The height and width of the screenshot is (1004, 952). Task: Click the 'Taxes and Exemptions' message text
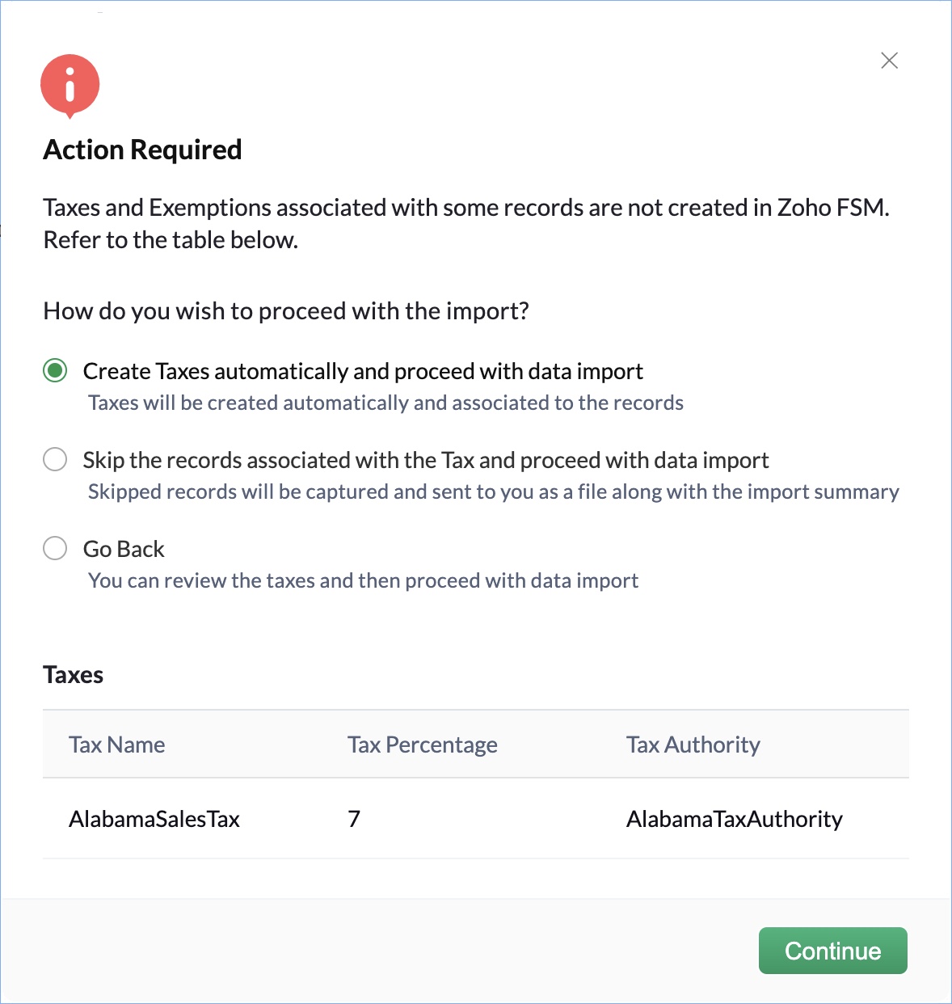click(466, 208)
